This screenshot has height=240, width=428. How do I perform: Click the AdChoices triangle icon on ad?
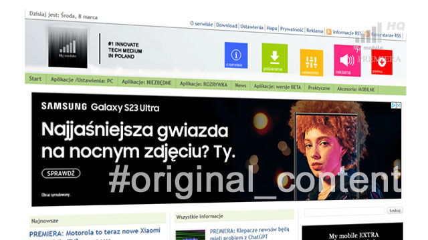tap(394, 105)
